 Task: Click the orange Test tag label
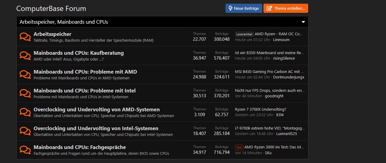(239, 147)
